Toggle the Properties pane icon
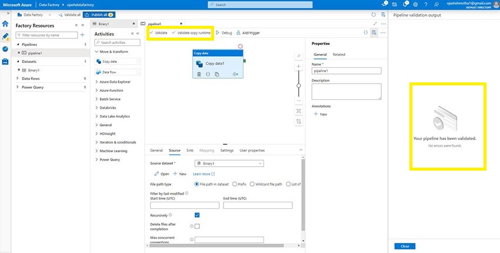 click(374, 32)
